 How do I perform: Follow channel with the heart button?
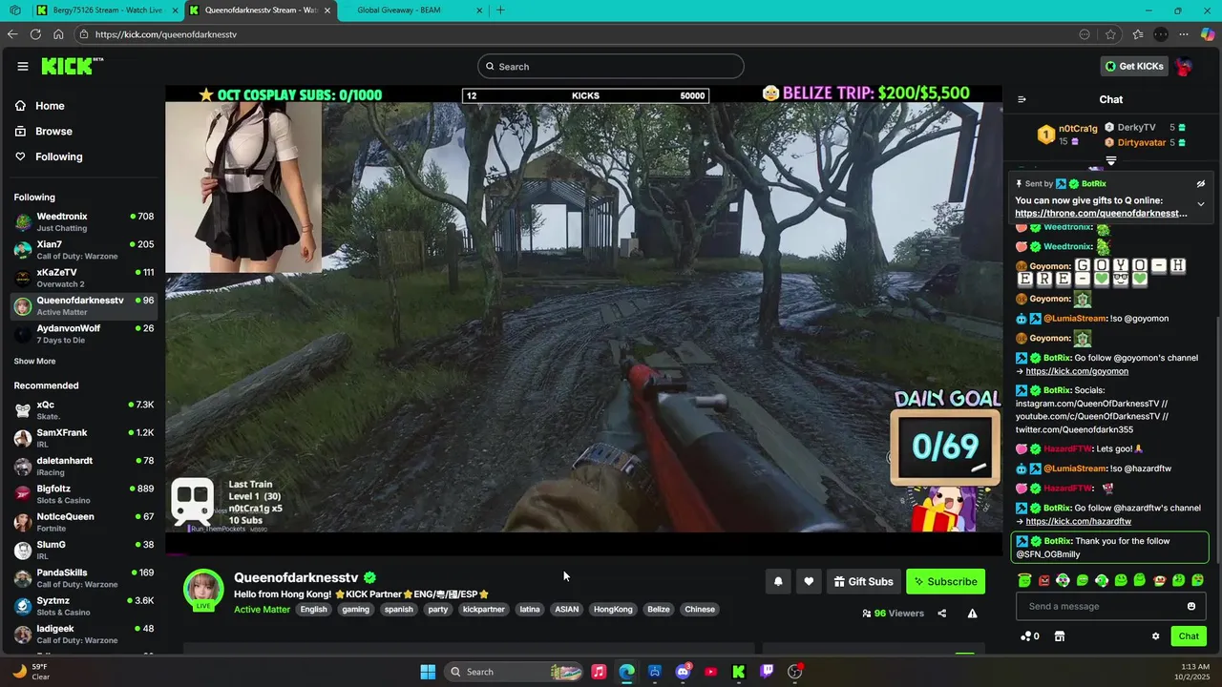pos(809,581)
